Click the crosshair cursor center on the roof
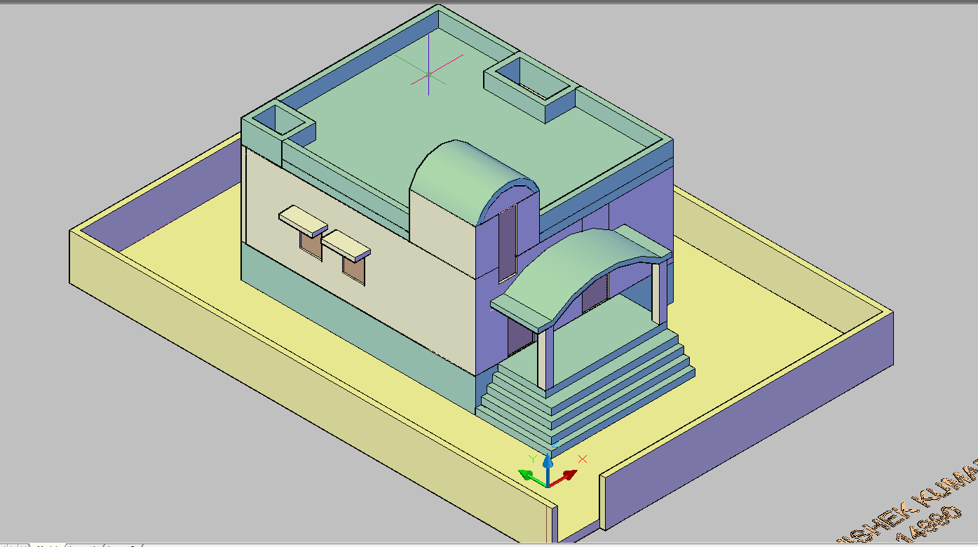Image resolution: width=978 pixels, height=547 pixels. tap(428, 74)
